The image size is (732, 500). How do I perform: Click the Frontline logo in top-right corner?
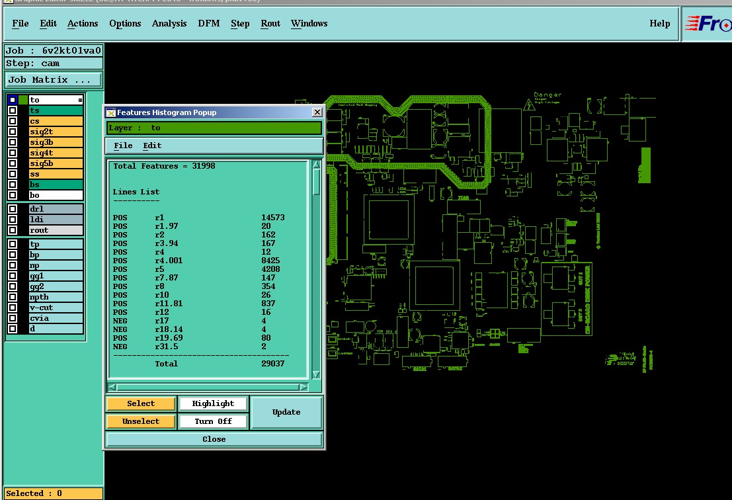[708, 24]
